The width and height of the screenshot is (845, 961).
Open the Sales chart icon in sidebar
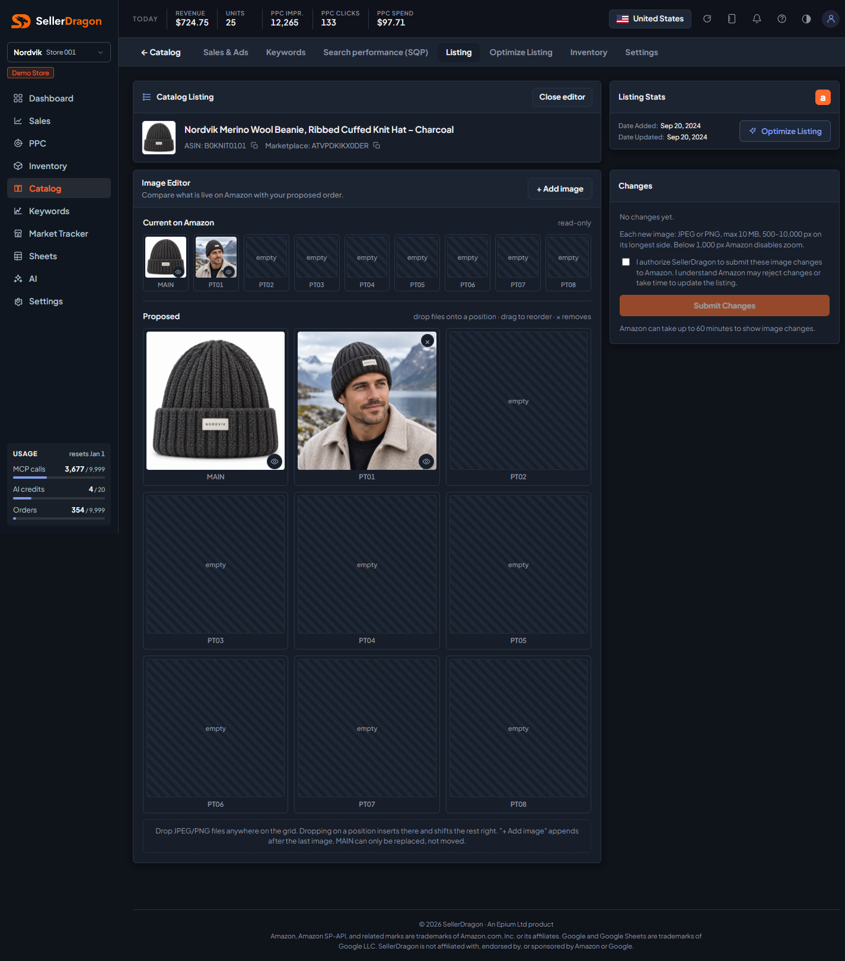click(18, 121)
